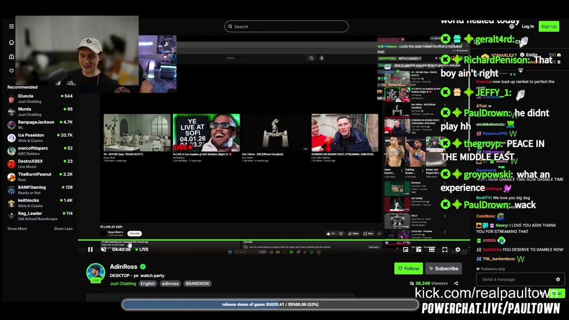Collapse recommended list with Show Less
Screen dimensions: 569x320
[x=63, y=229]
